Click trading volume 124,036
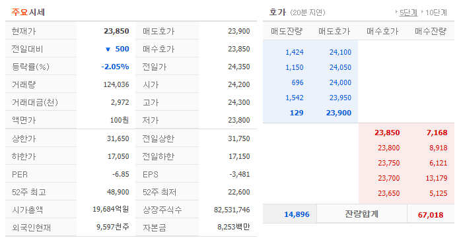Viewport: 461px width, 242px height. tap(116, 84)
